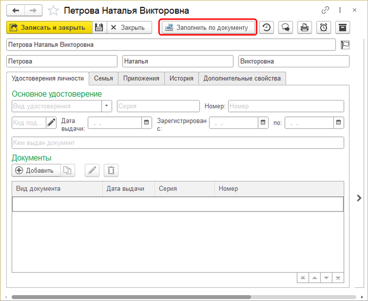Add the person to favorites star

coord(53,11)
